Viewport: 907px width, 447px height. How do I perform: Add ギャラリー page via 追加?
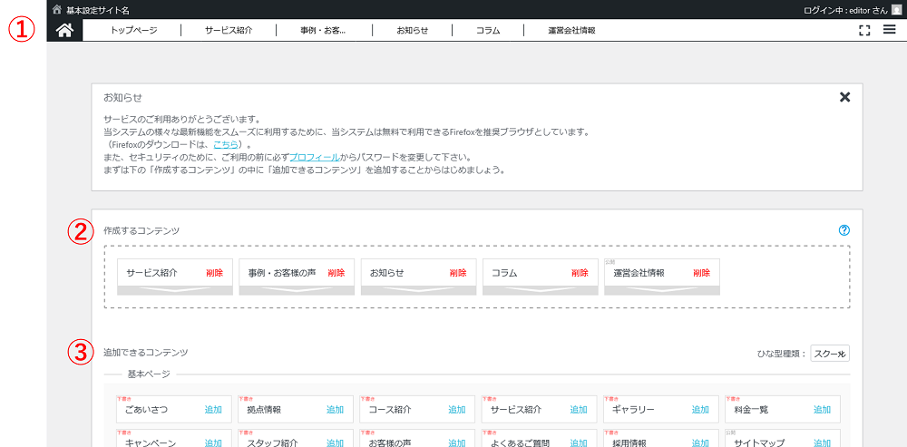pos(700,410)
